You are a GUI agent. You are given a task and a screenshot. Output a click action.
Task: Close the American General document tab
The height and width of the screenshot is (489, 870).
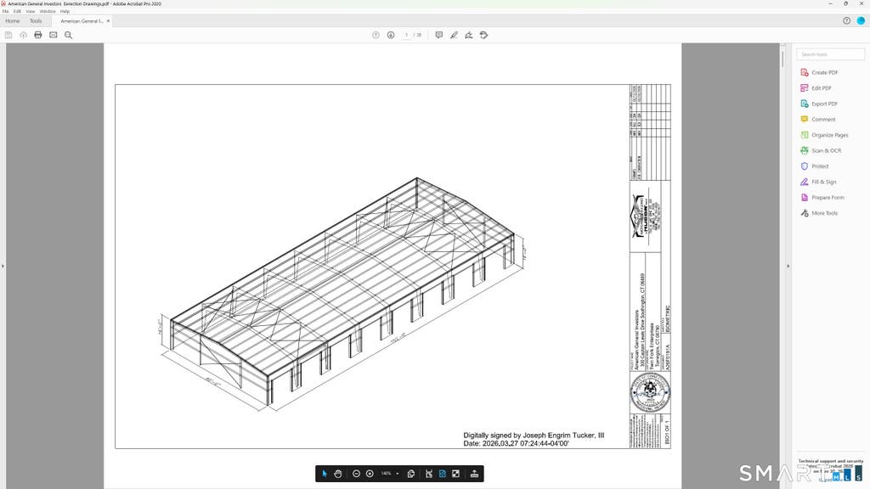click(x=108, y=21)
